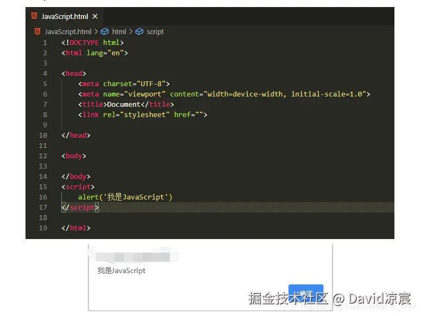
Task: Click line number 17 in gutter
Action: 43,208
